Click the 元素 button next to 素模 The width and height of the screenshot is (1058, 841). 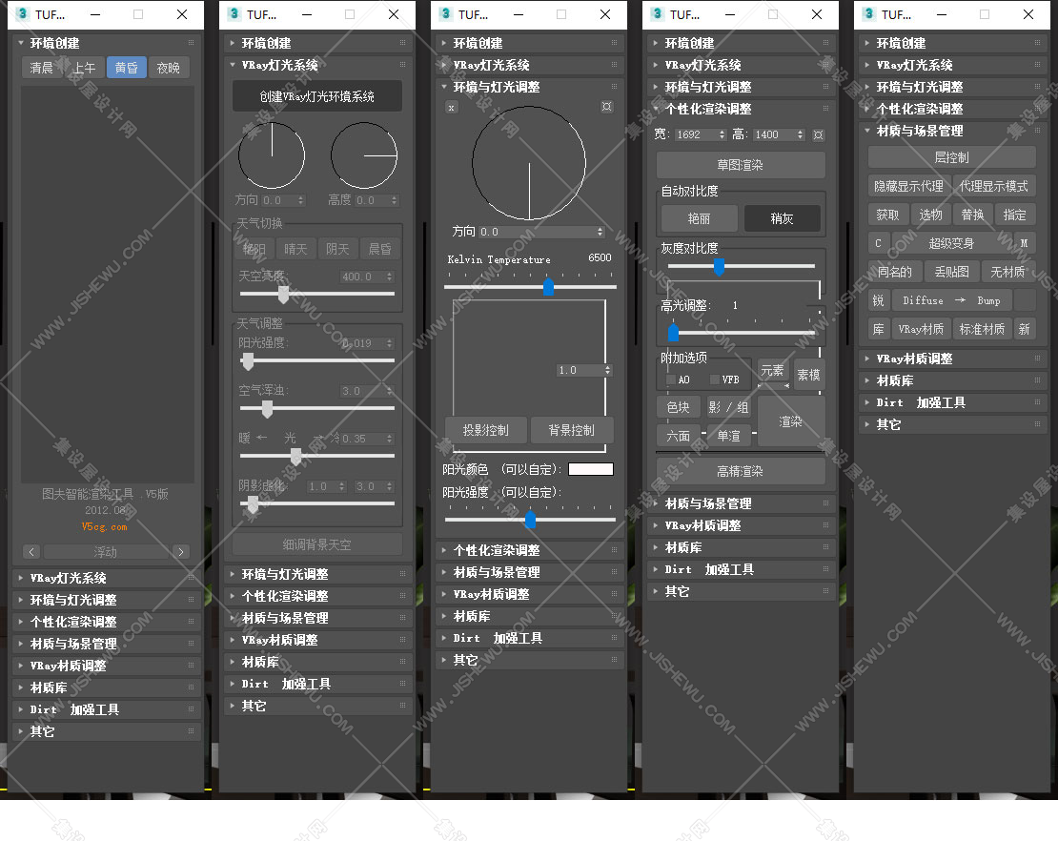click(x=772, y=371)
